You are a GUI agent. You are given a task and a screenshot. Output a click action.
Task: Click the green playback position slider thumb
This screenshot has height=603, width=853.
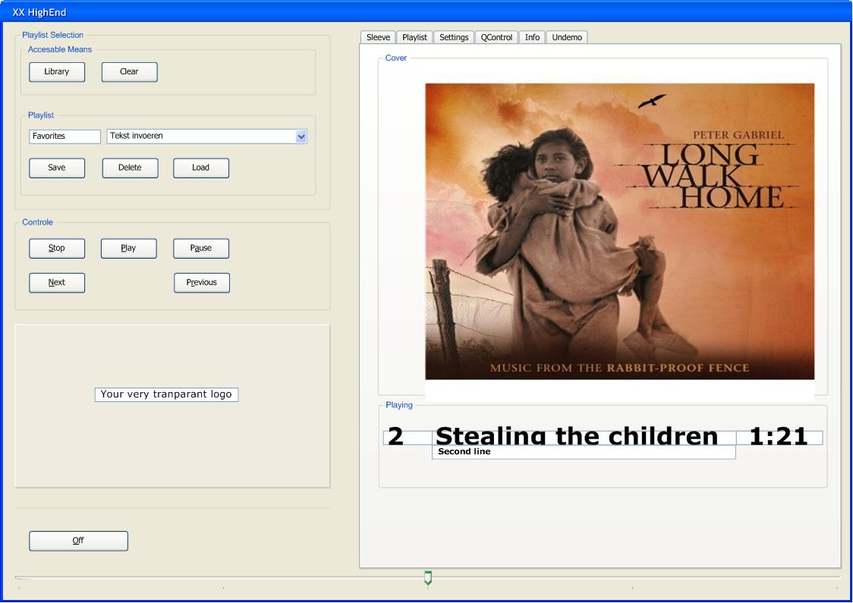point(428,577)
